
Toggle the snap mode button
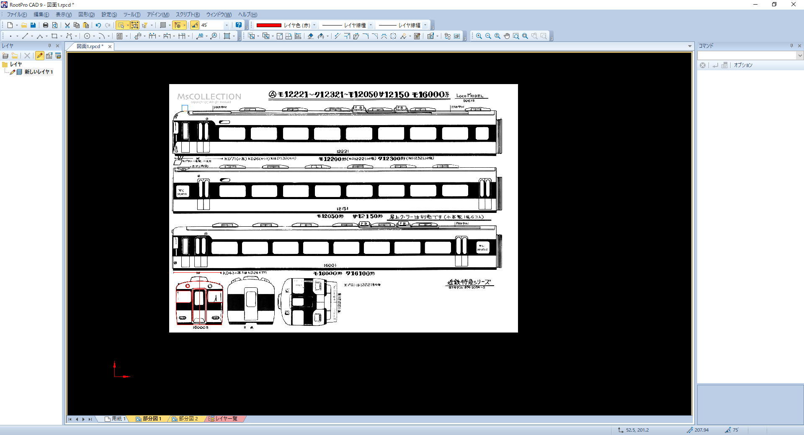178,25
